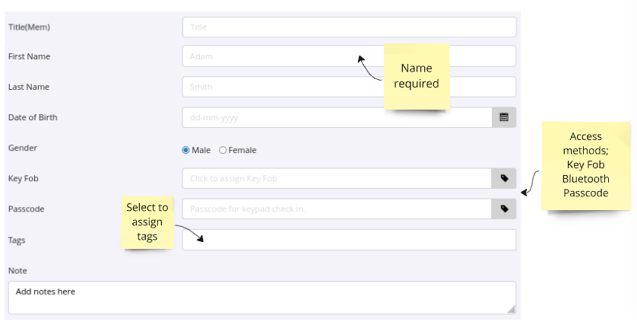
Task: Click the Key Fob assignment field
Action: 337,178
